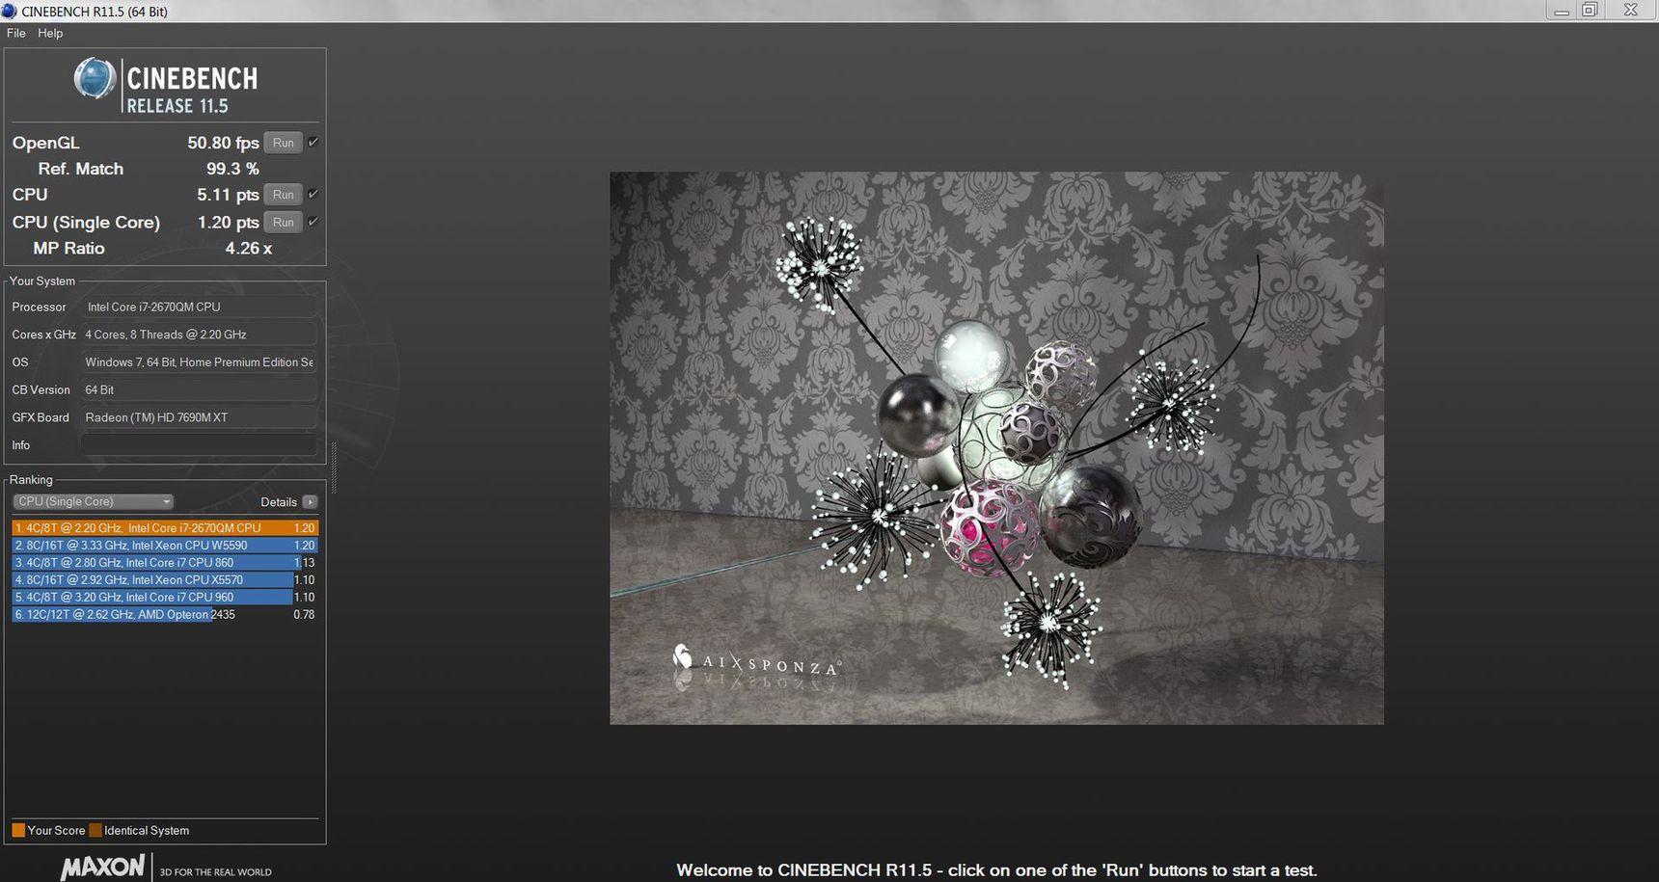Select ranking row Intel Core i7-2670QM CPU
1659x882 pixels.
164,528
